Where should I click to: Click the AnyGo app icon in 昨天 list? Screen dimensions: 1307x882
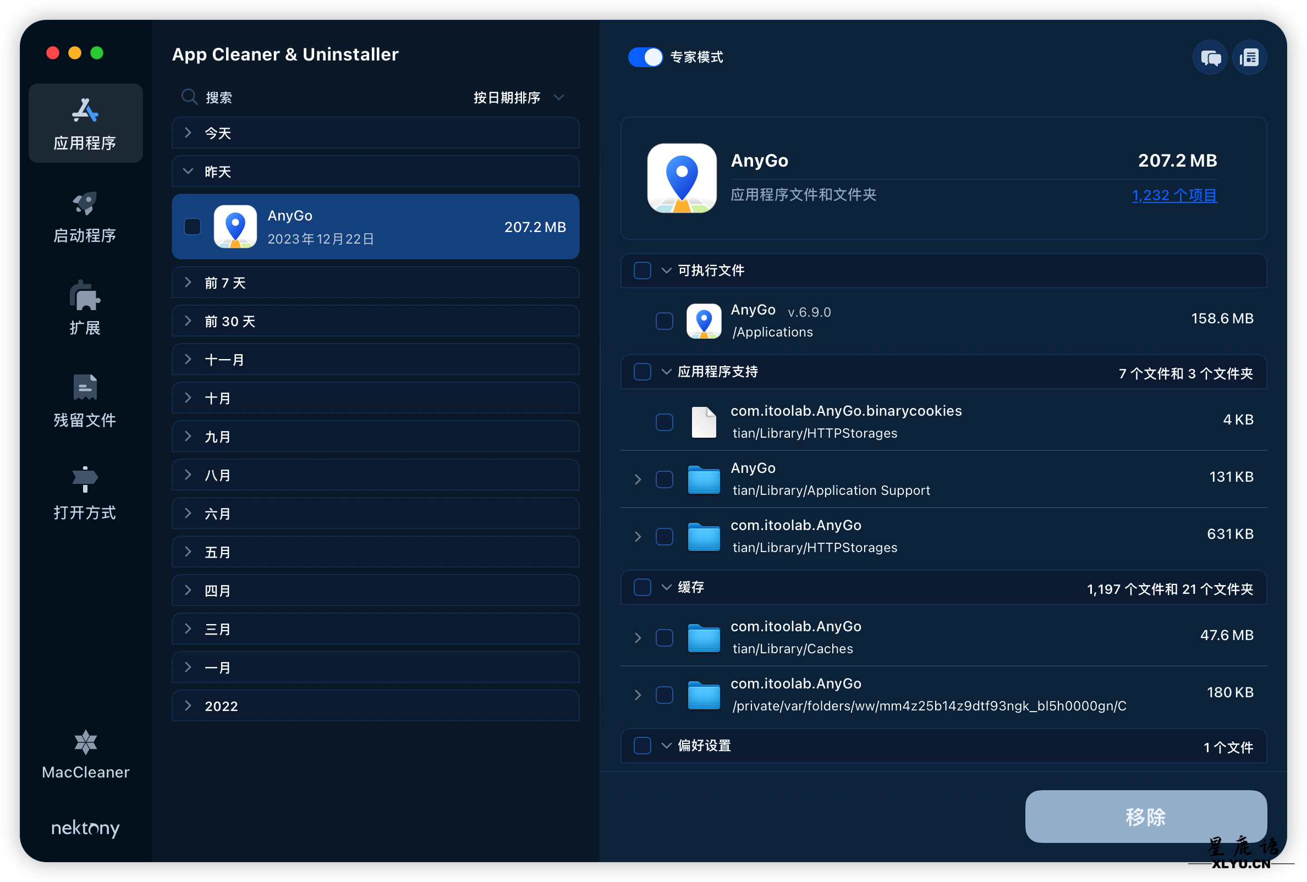click(235, 227)
